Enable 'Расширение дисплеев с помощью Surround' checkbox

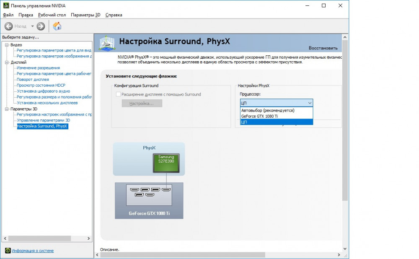[118, 94]
